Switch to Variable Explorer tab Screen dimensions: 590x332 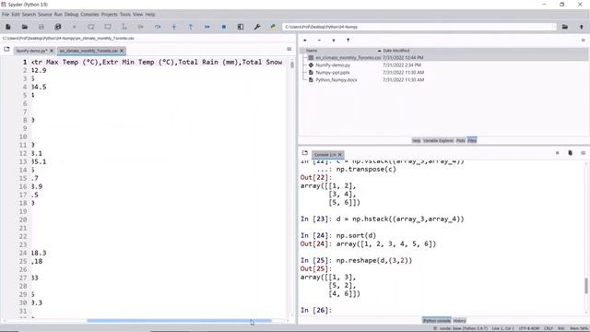tap(439, 140)
